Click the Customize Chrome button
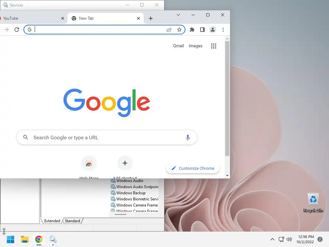Screen dimensions: 329x247 193,169
